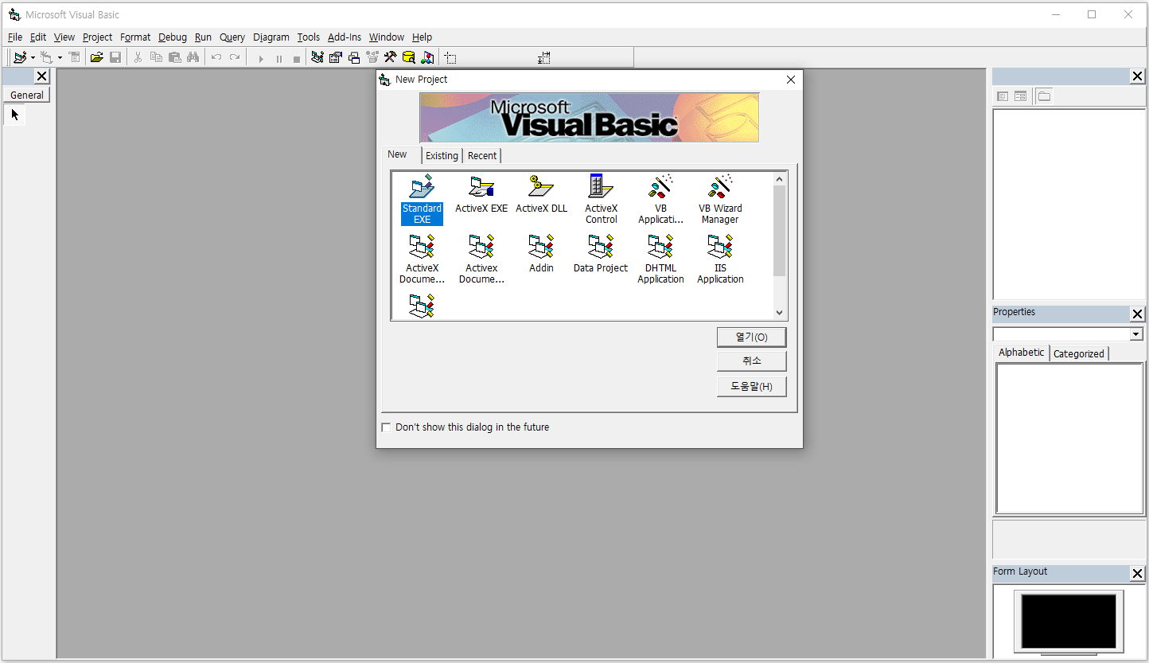1149x663 pixels.
Task: Select the VB Application Wizard icon
Action: tap(660, 199)
